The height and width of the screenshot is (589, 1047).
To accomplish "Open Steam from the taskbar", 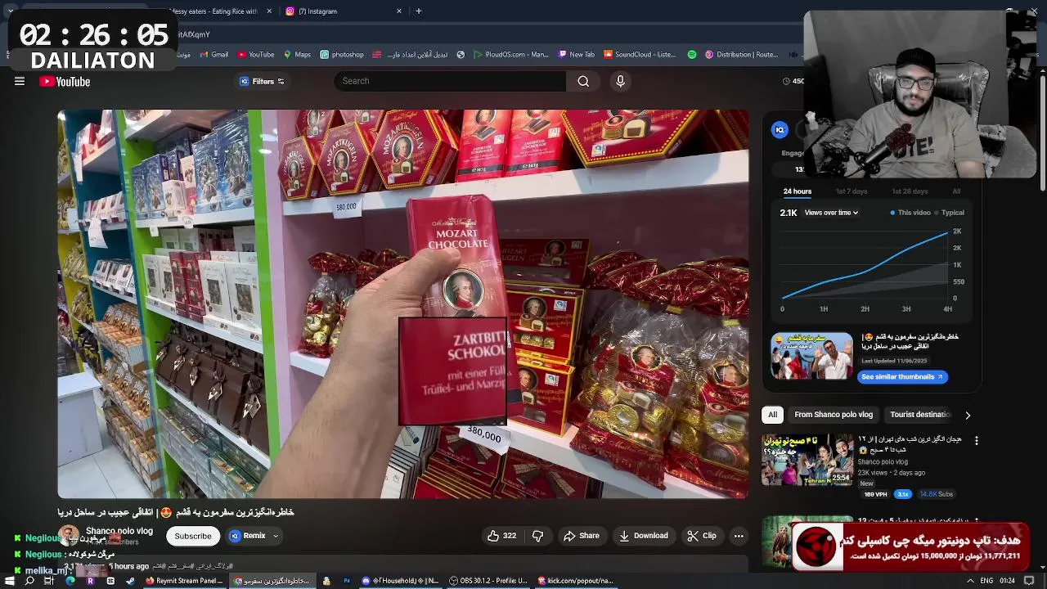I will tap(130, 581).
